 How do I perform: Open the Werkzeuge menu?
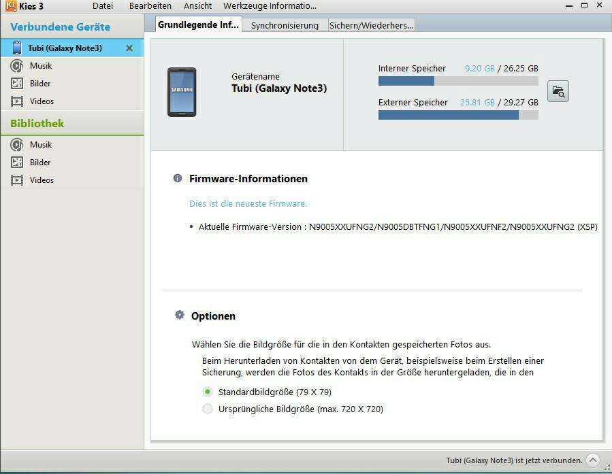coord(244,6)
